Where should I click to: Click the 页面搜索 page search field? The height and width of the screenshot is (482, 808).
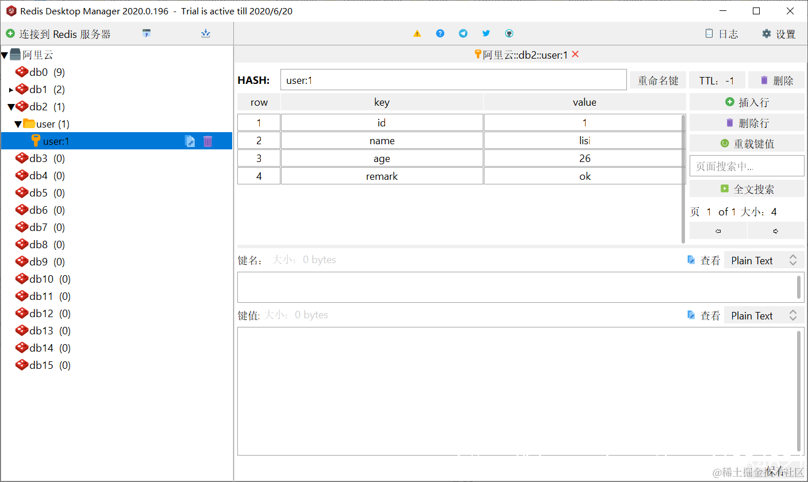[x=747, y=166]
